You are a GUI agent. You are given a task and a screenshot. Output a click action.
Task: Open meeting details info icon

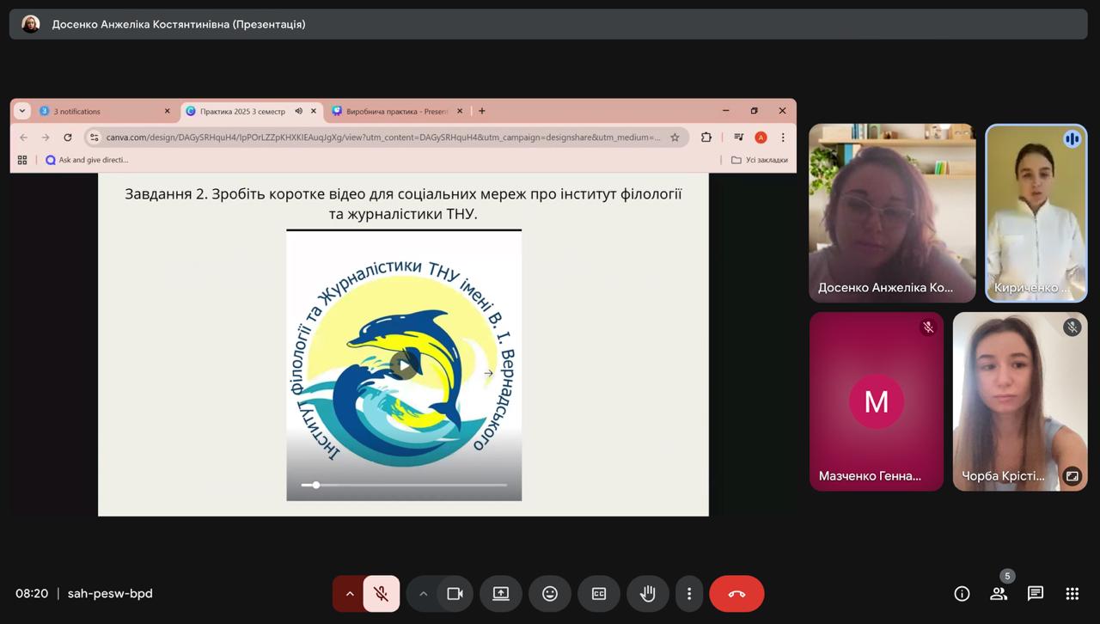[x=962, y=594]
